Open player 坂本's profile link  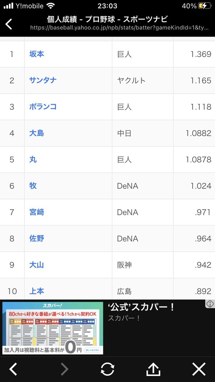coord(37,54)
